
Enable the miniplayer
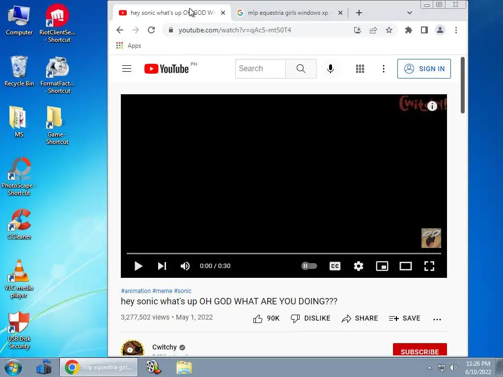382,266
